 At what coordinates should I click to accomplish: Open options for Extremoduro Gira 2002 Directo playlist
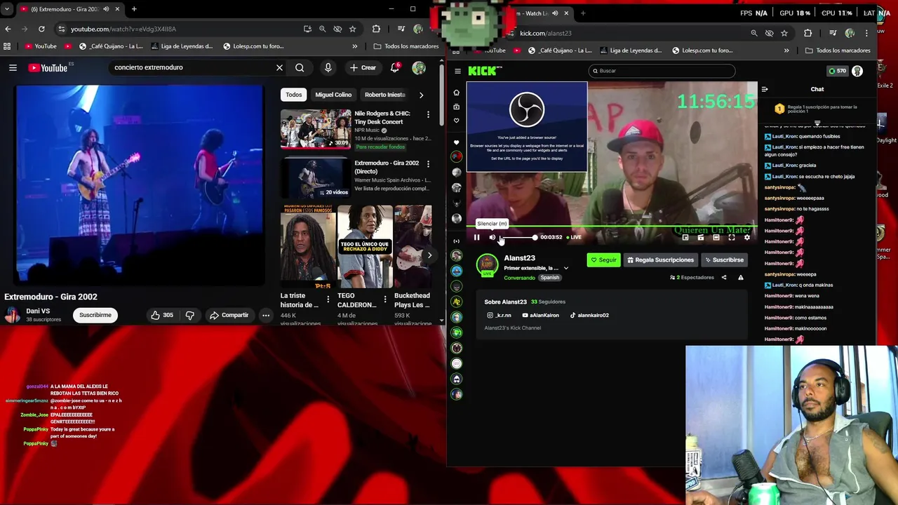tap(428, 163)
